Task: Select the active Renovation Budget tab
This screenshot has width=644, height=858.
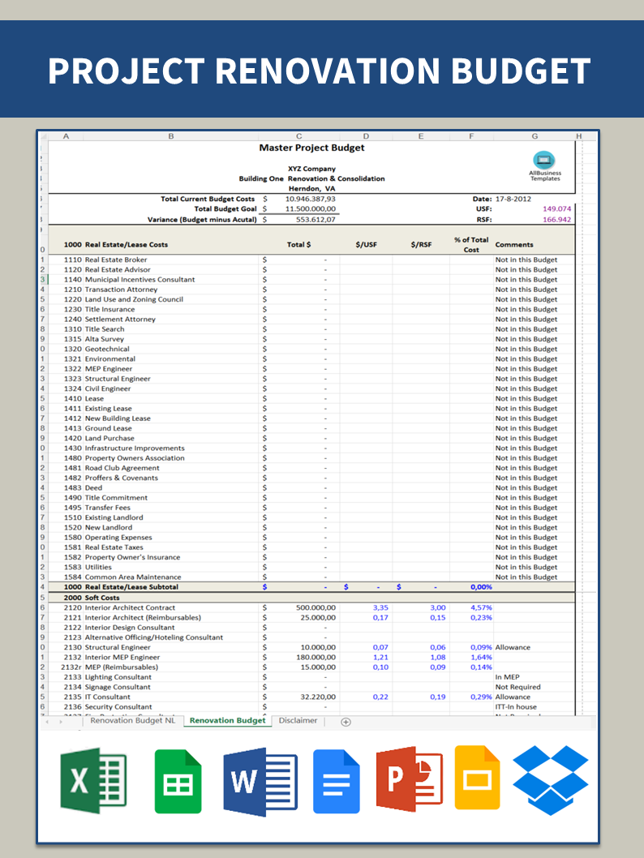Action: click(x=227, y=720)
